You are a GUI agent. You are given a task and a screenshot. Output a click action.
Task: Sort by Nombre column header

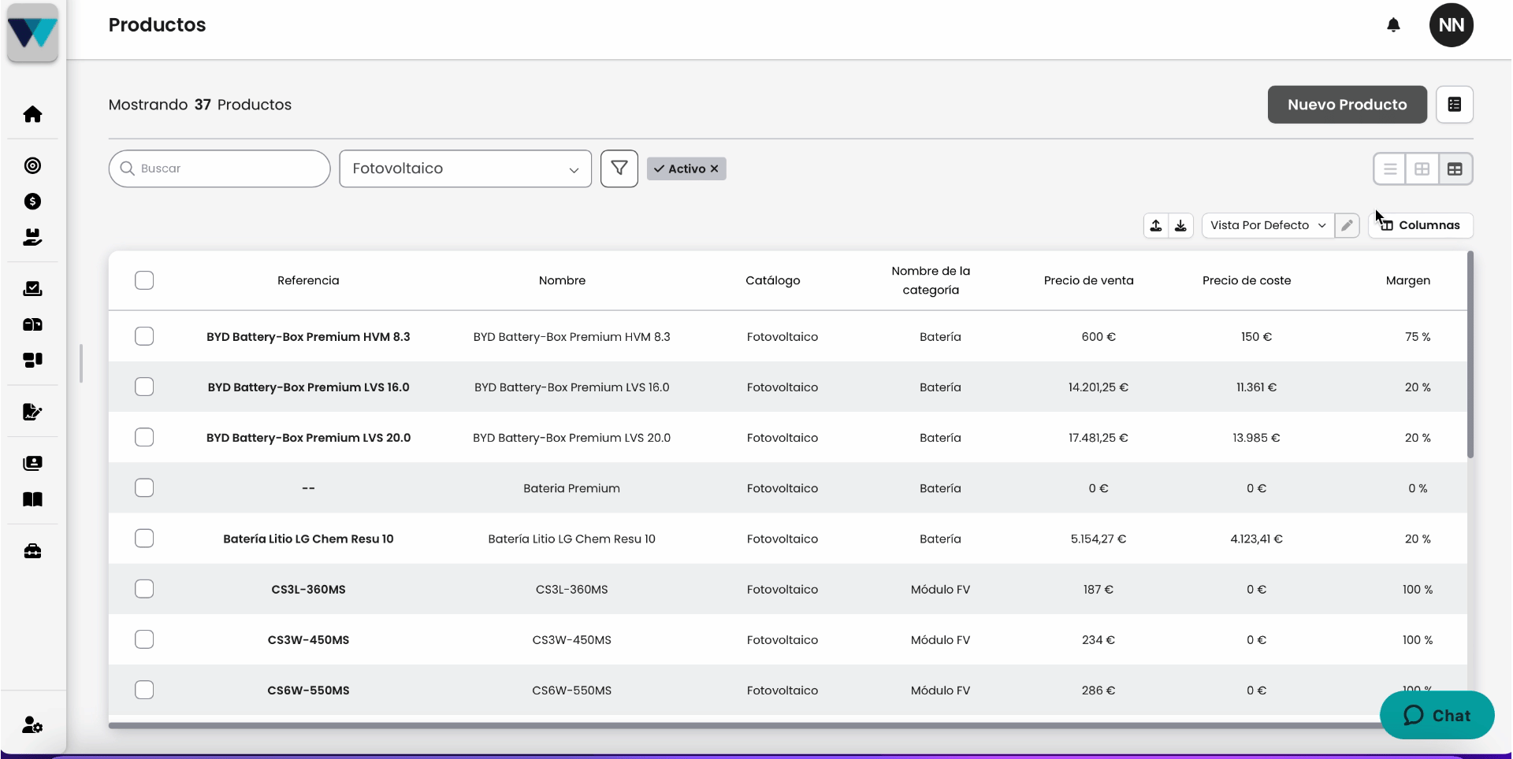pos(562,280)
